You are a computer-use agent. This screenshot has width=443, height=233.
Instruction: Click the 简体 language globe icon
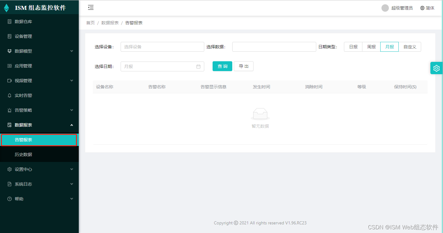point(422,8)
